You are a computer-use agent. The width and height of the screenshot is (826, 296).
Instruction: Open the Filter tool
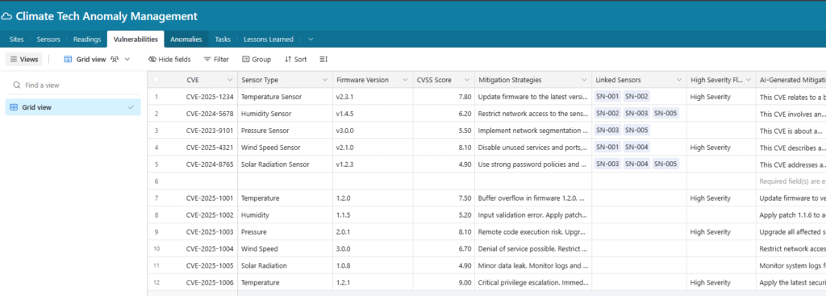click(216, 60)
